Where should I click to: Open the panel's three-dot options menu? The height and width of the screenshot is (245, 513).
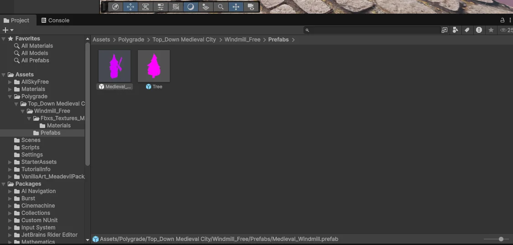[509, 20]
